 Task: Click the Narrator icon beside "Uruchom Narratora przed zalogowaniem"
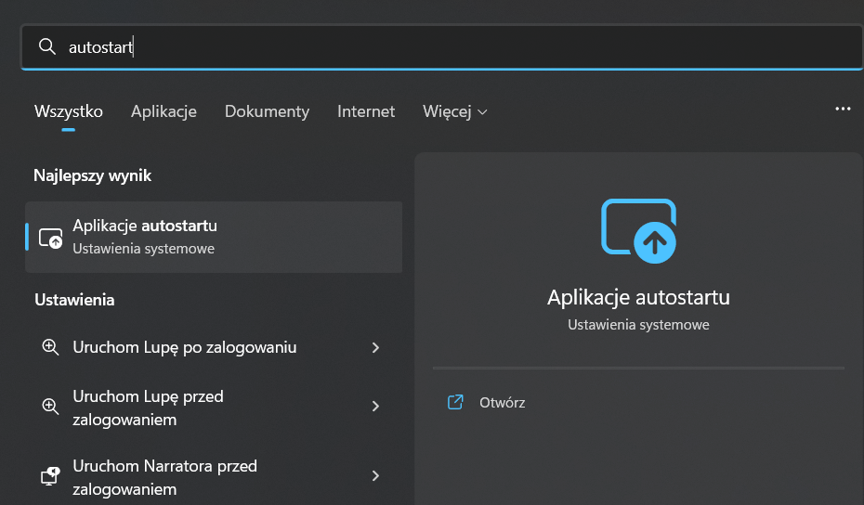tap(50, 476)
